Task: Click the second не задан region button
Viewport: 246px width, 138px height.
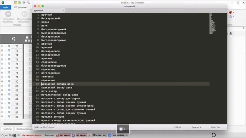Action: [81, 135]
